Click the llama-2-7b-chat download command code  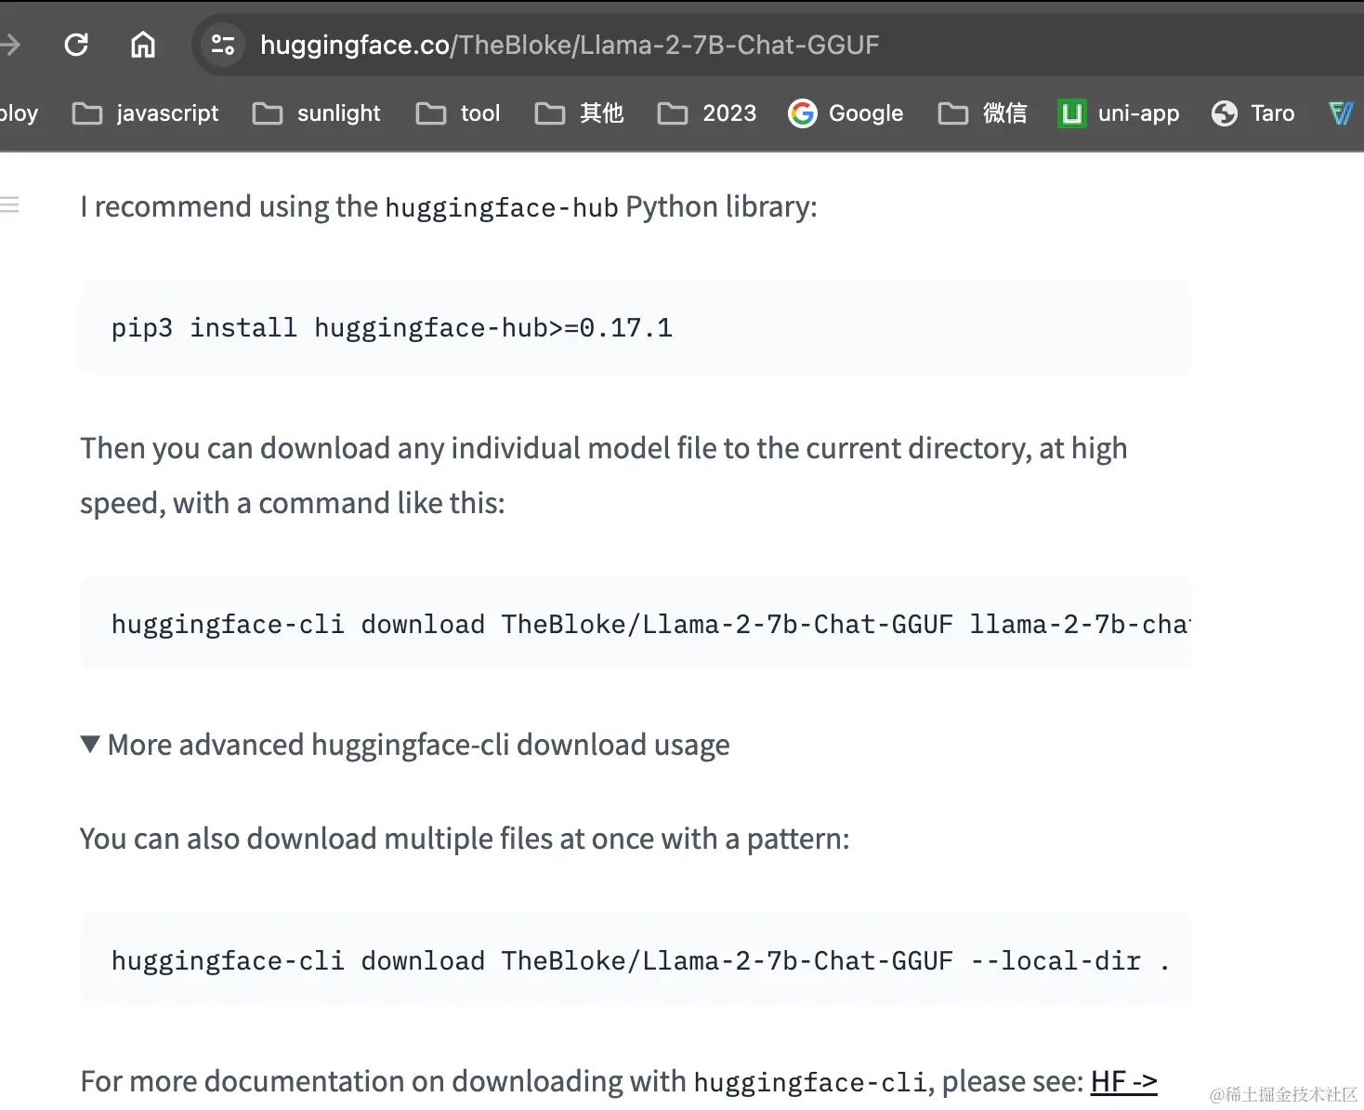pyautogui.click(x=636, y=624)
